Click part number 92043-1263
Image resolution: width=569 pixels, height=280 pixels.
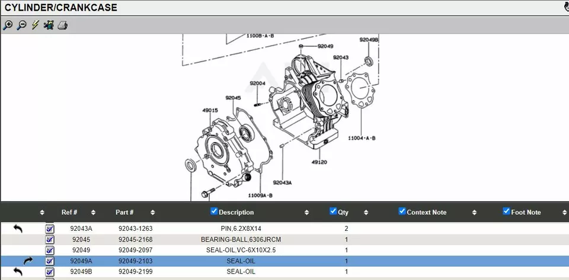(135, 228)
